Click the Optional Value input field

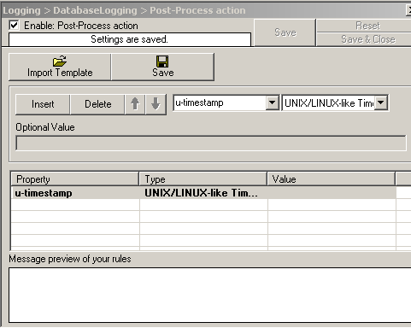(x=211, y=143)
